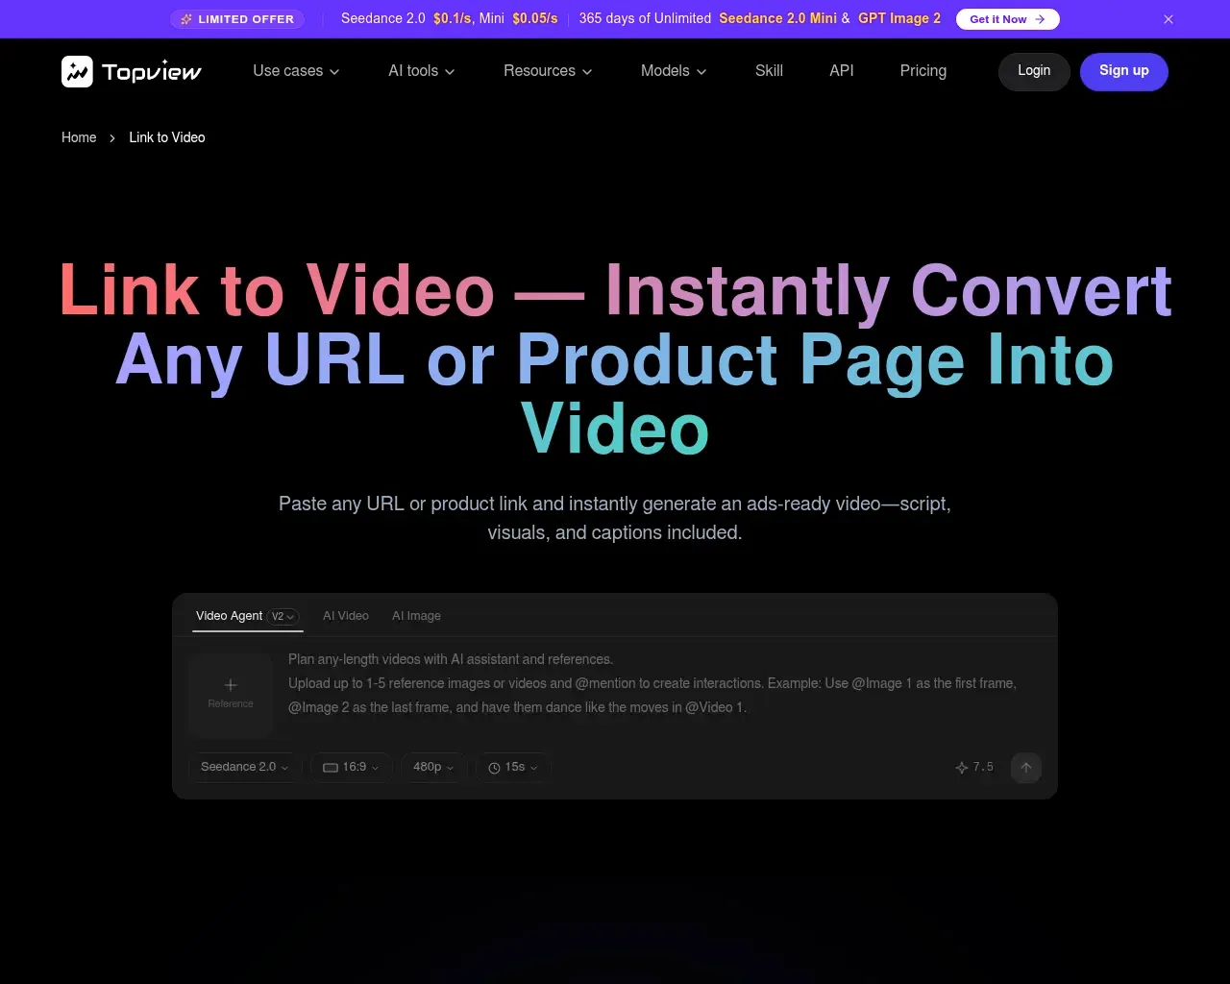Close the limited offer banner
The width and height of the screenshot is (1230, 984).
point(1168,19)
